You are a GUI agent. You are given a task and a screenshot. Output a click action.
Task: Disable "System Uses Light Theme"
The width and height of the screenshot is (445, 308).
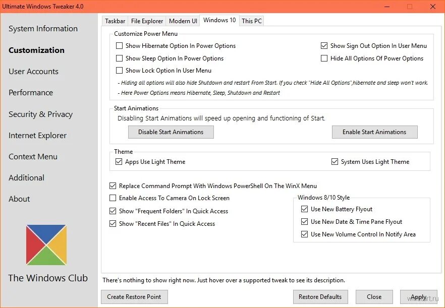335,161
